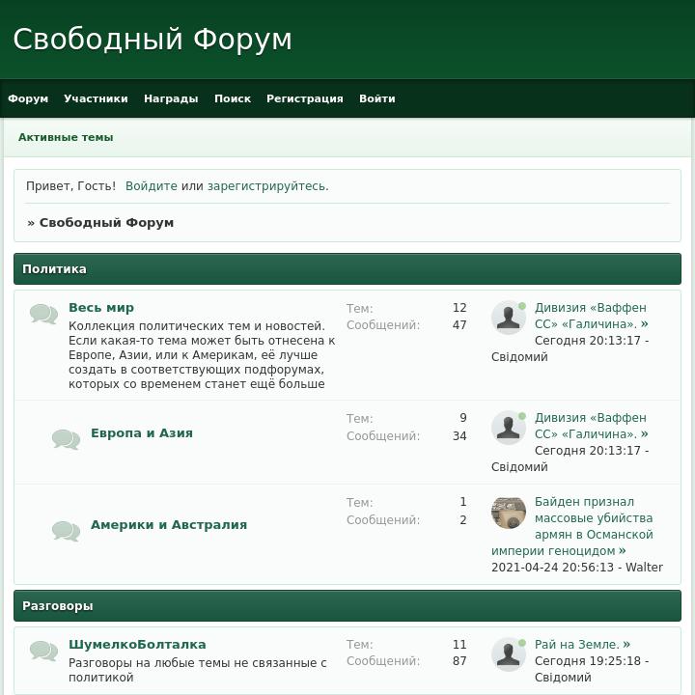Image resolution: width=695 pixels, height=695 pixels.
Task: Open Дивизия «Ваффен СС» topic in Европа и Азия row
Action: (x=591, y=426)
